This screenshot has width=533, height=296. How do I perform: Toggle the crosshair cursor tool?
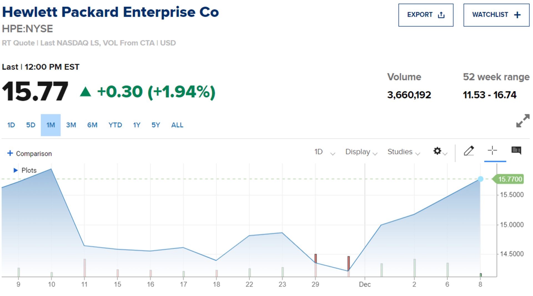pos(492,150)
